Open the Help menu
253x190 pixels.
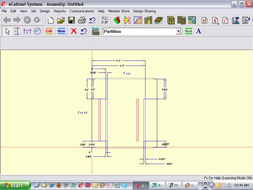pyautogui.click(x=101, y=11)
